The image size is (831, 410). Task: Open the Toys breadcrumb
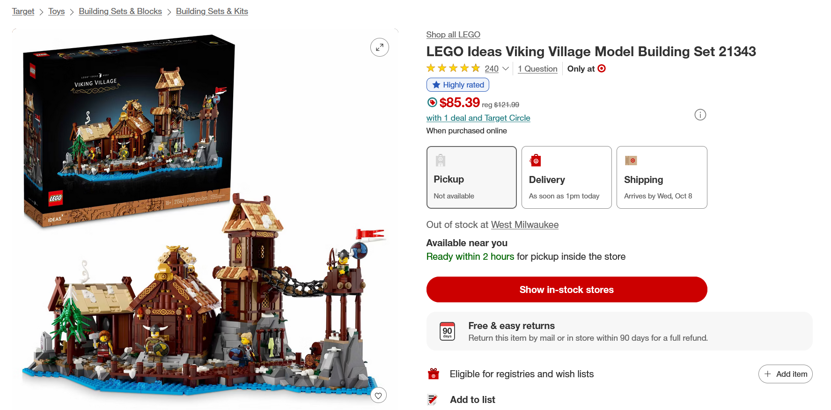click(57, 11)
